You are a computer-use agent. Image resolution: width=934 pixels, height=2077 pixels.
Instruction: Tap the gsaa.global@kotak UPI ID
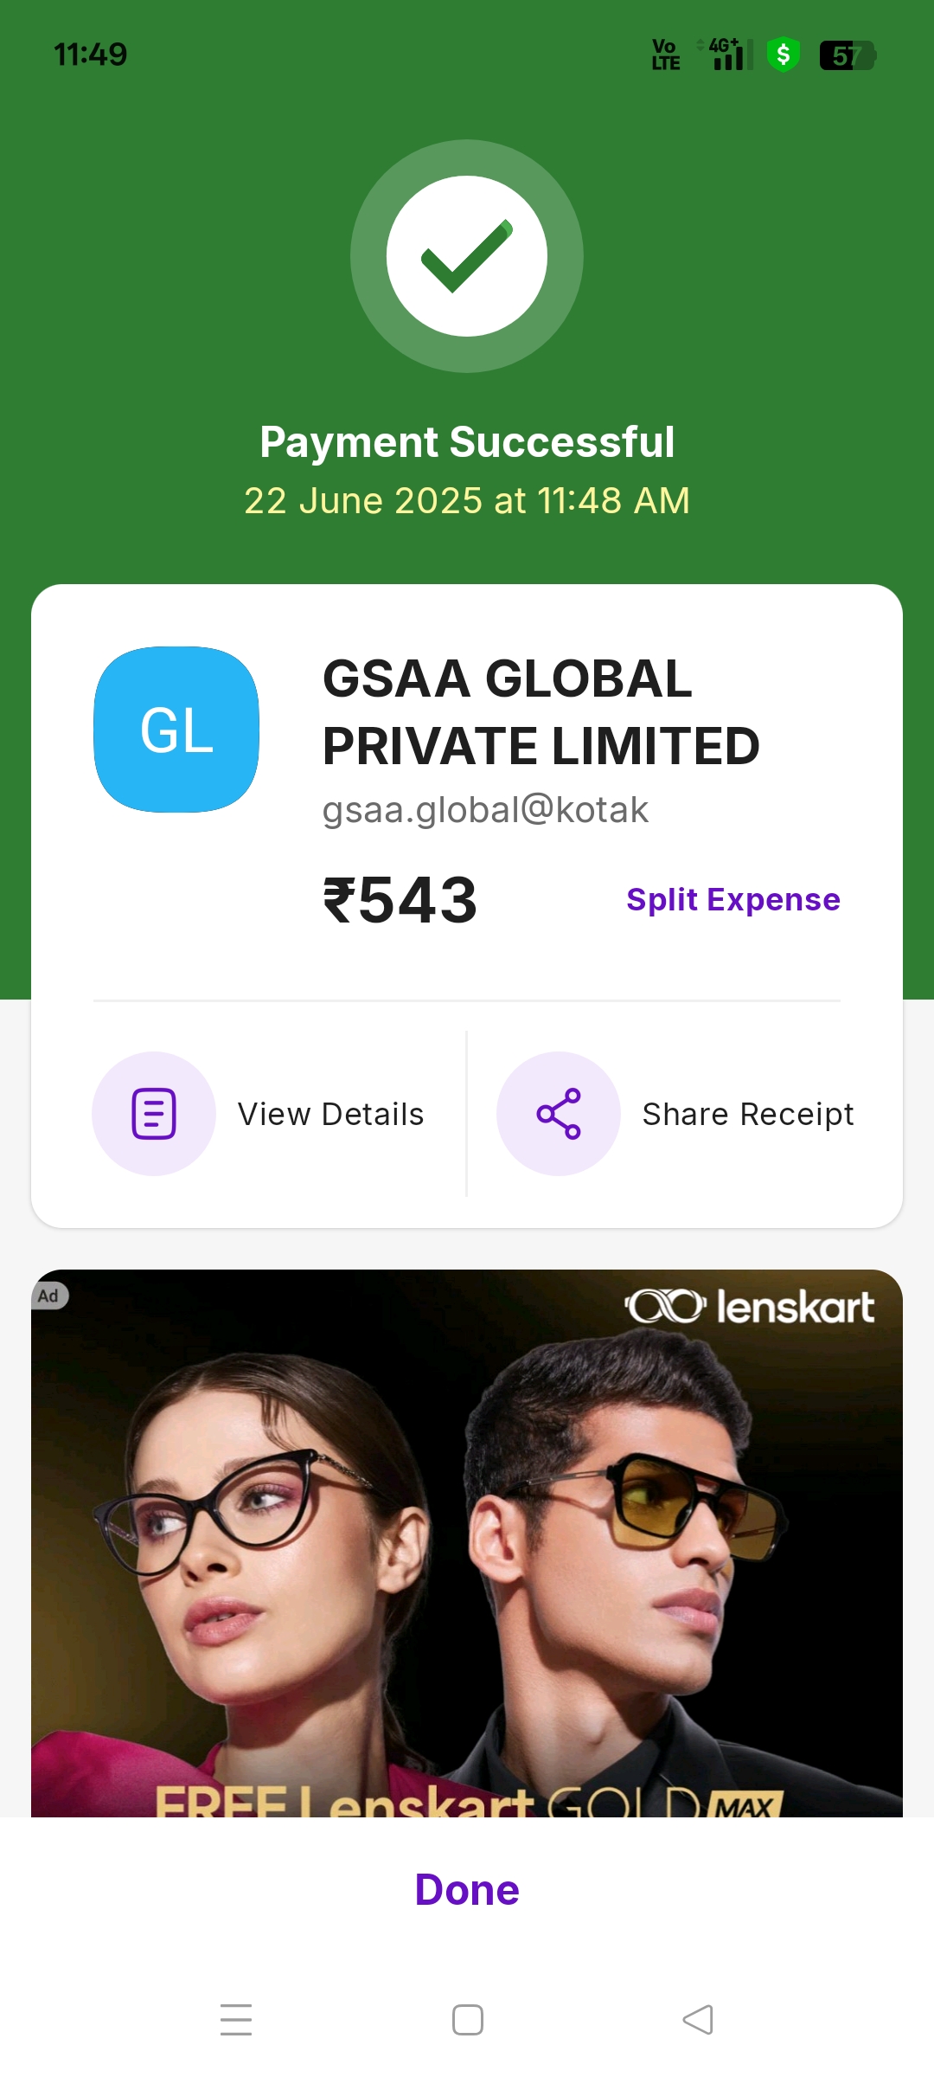point(485,810)
